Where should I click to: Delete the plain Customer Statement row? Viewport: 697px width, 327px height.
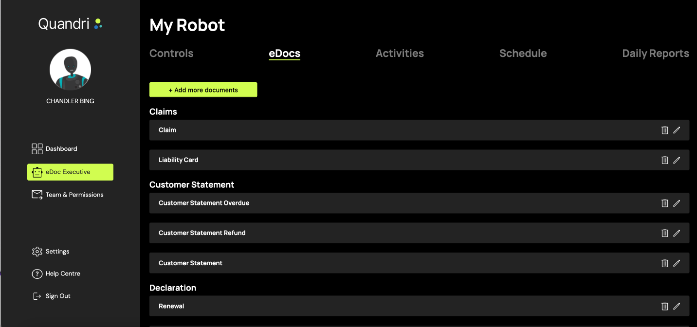click(664, 263)
